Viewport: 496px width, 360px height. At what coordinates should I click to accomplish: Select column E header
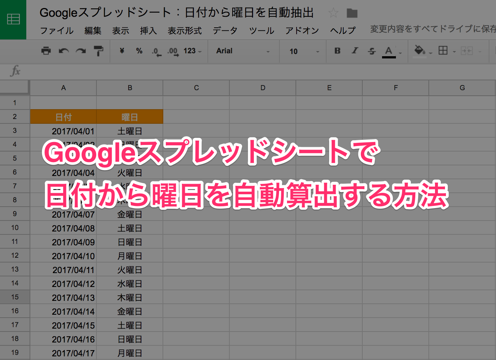[329, 88]
